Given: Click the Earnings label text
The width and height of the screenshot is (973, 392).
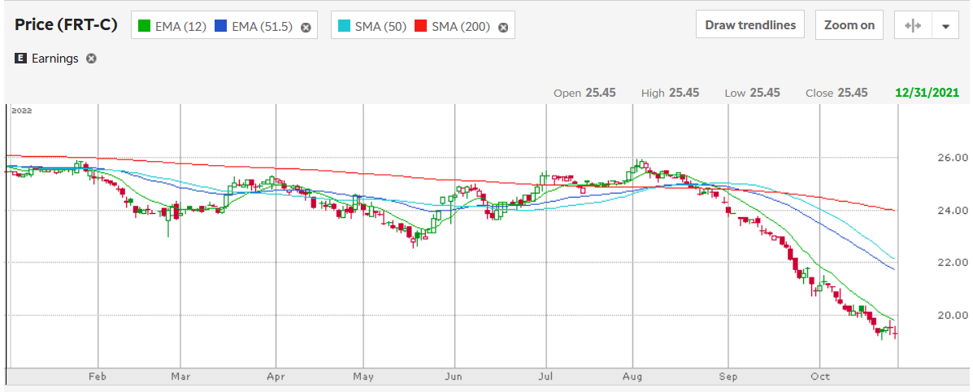Looking at the screenshot, I should click(54, 59).
